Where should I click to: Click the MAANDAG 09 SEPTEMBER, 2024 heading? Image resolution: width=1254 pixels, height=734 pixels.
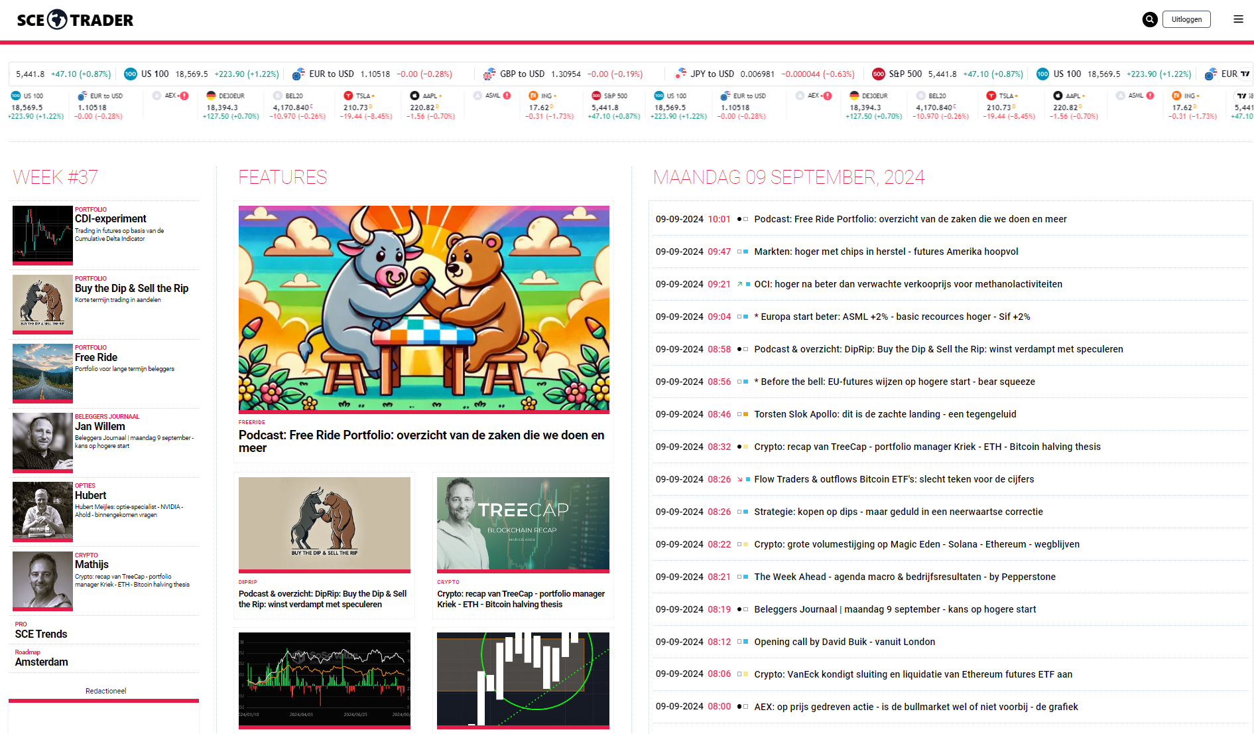(x=788, y=178)
